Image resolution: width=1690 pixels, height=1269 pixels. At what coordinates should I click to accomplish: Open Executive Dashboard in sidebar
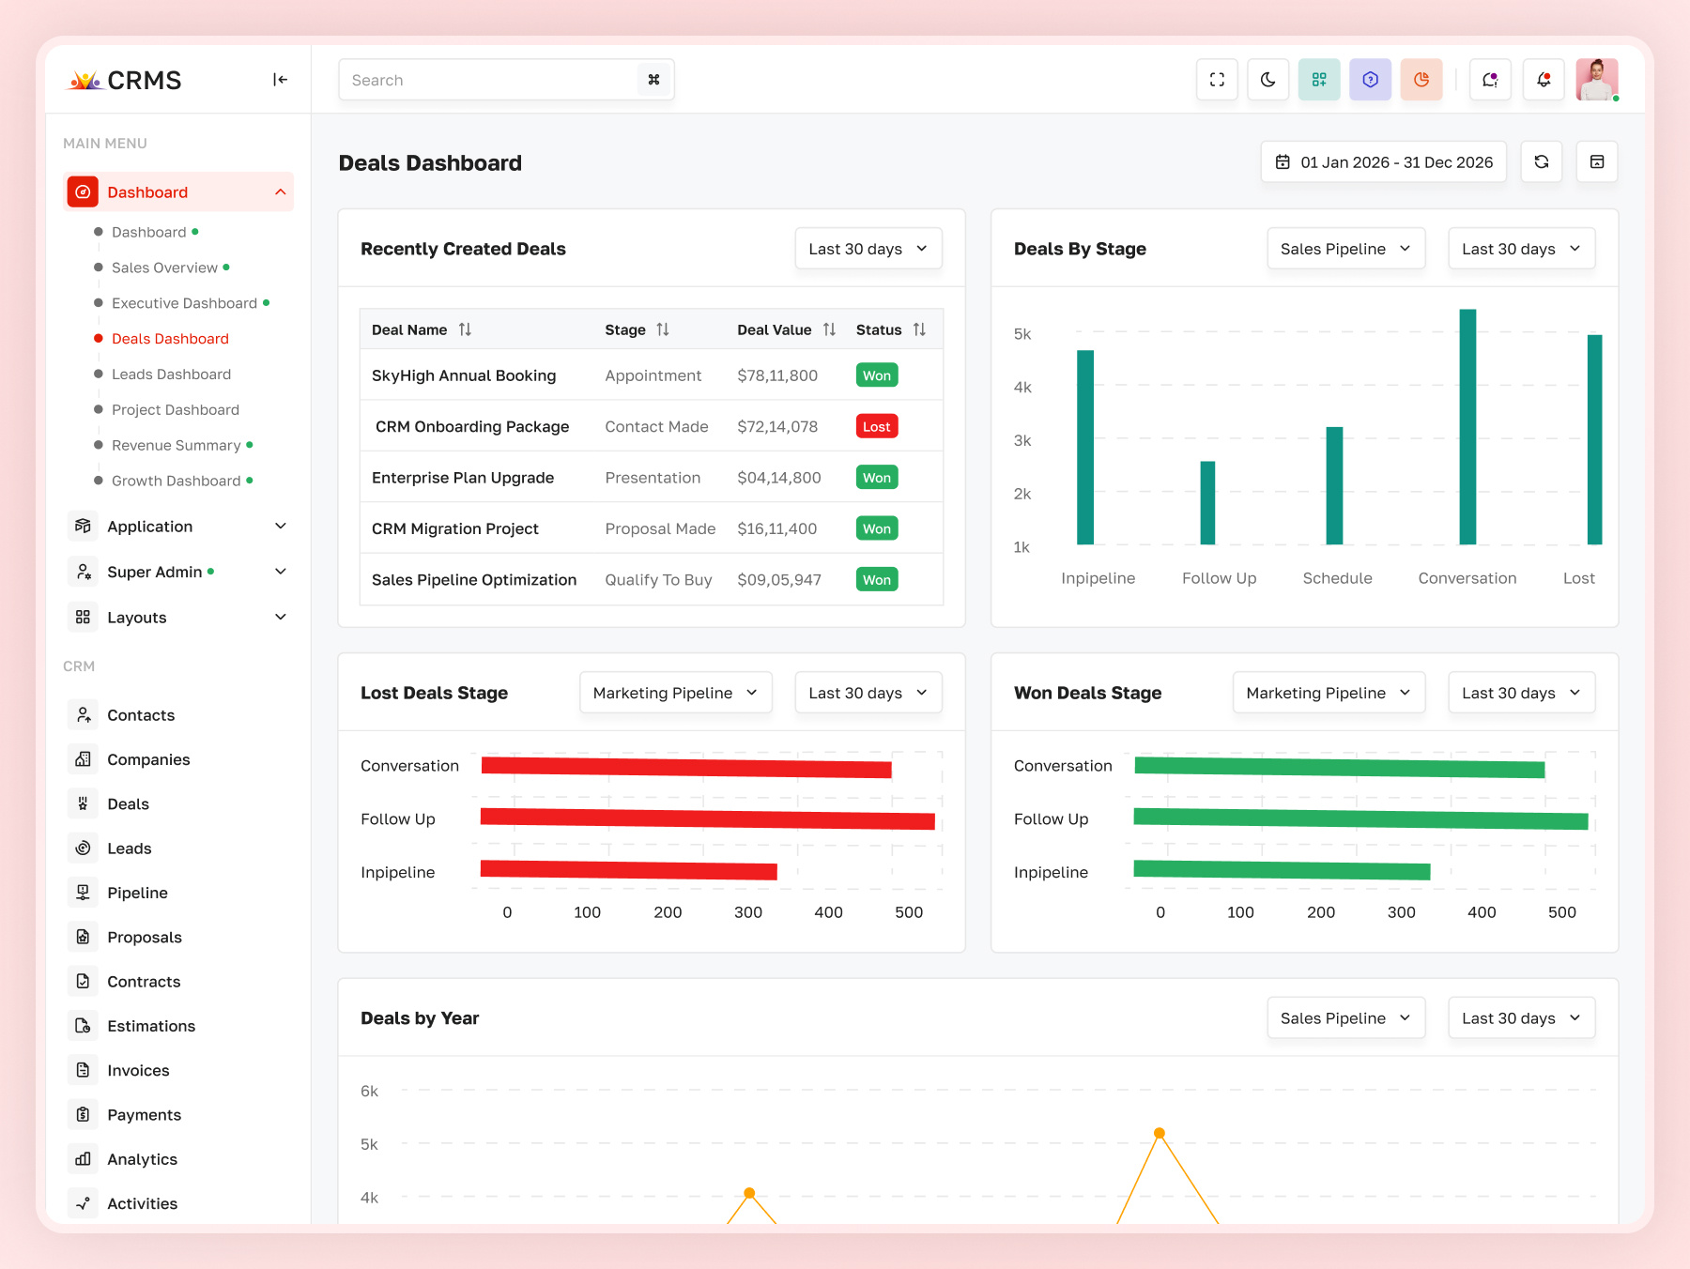coord(184,303)
